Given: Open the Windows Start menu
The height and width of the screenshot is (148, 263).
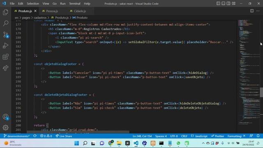Looking at the screenshot, I should click(76, 143).
